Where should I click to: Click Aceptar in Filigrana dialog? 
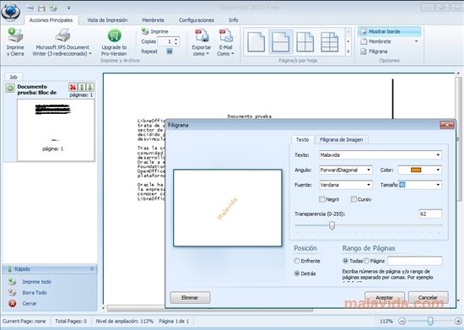pyautogui.click(x=385, y=297)
